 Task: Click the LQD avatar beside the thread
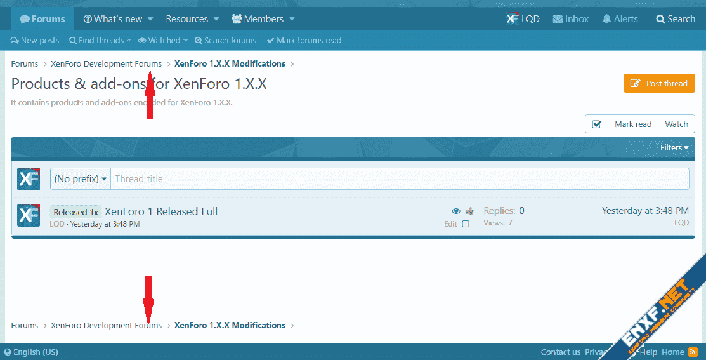coord(29,215)
